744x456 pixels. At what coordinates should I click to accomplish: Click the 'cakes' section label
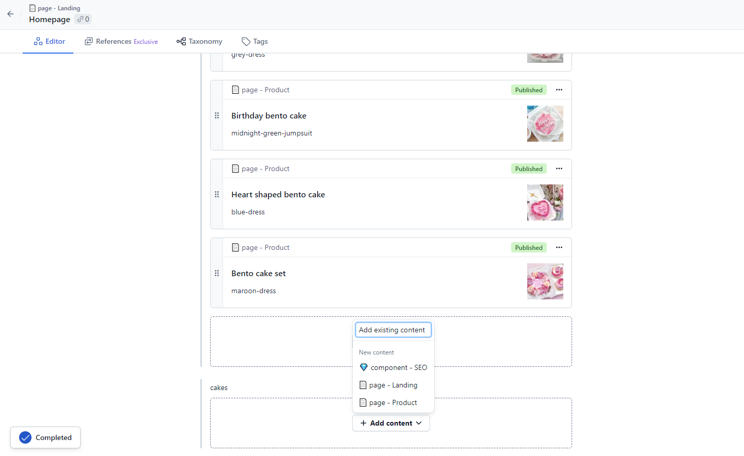point(219,387)
